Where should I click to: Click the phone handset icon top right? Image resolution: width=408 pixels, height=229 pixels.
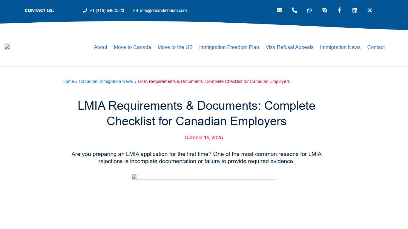click(x=295, y=10)
